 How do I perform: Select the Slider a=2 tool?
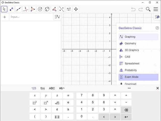(x=69, y=9)
